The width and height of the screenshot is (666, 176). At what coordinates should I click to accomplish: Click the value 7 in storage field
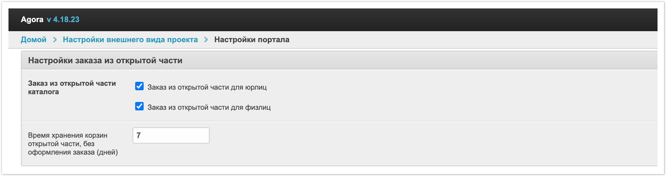click(x=139, y=135)
